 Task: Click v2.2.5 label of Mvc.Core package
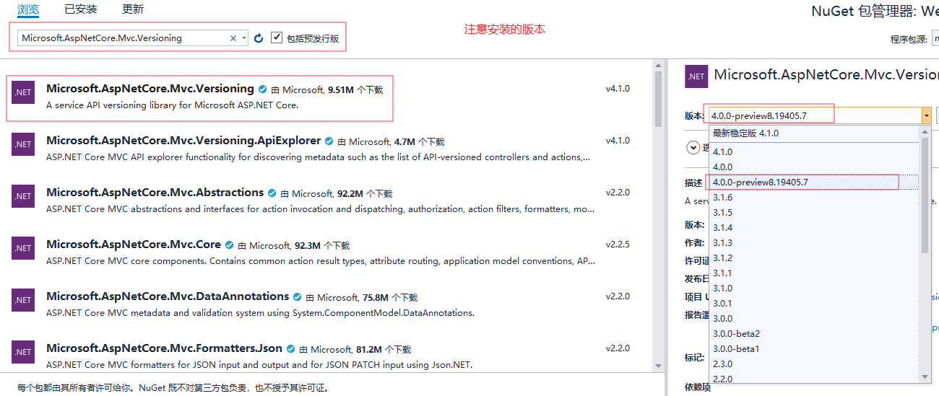click(x=618, y=245)
